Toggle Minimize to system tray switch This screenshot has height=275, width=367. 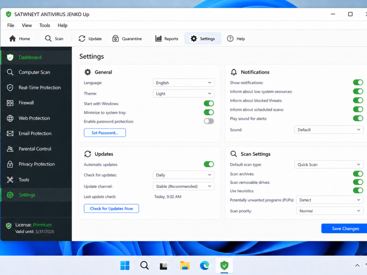pyautogui.click(x=209, y=112)
